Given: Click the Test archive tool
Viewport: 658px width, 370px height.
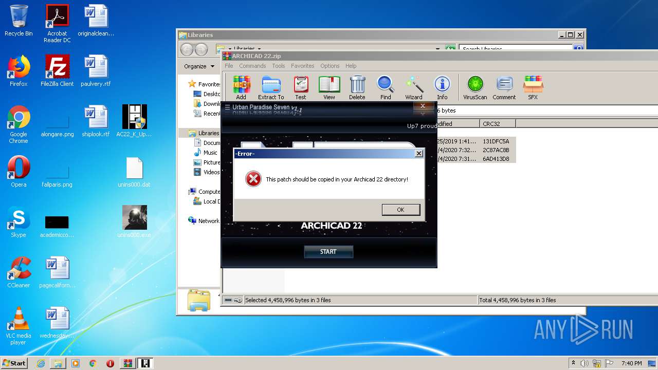Looking at the screenshot, I should click(x=301, y=87).
